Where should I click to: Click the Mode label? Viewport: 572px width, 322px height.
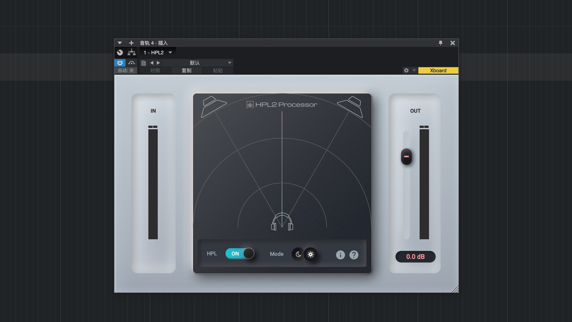276,254
